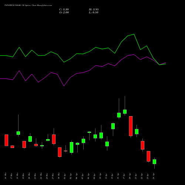Select the red candlestick for 27 Mar

[54, 139]
